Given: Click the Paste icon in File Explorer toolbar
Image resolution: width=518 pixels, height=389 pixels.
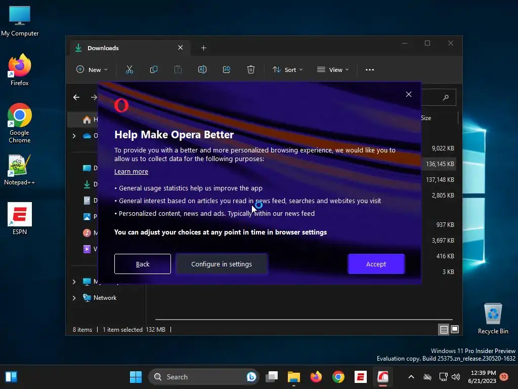Looking at the screenshot, I should pos(178,69).
